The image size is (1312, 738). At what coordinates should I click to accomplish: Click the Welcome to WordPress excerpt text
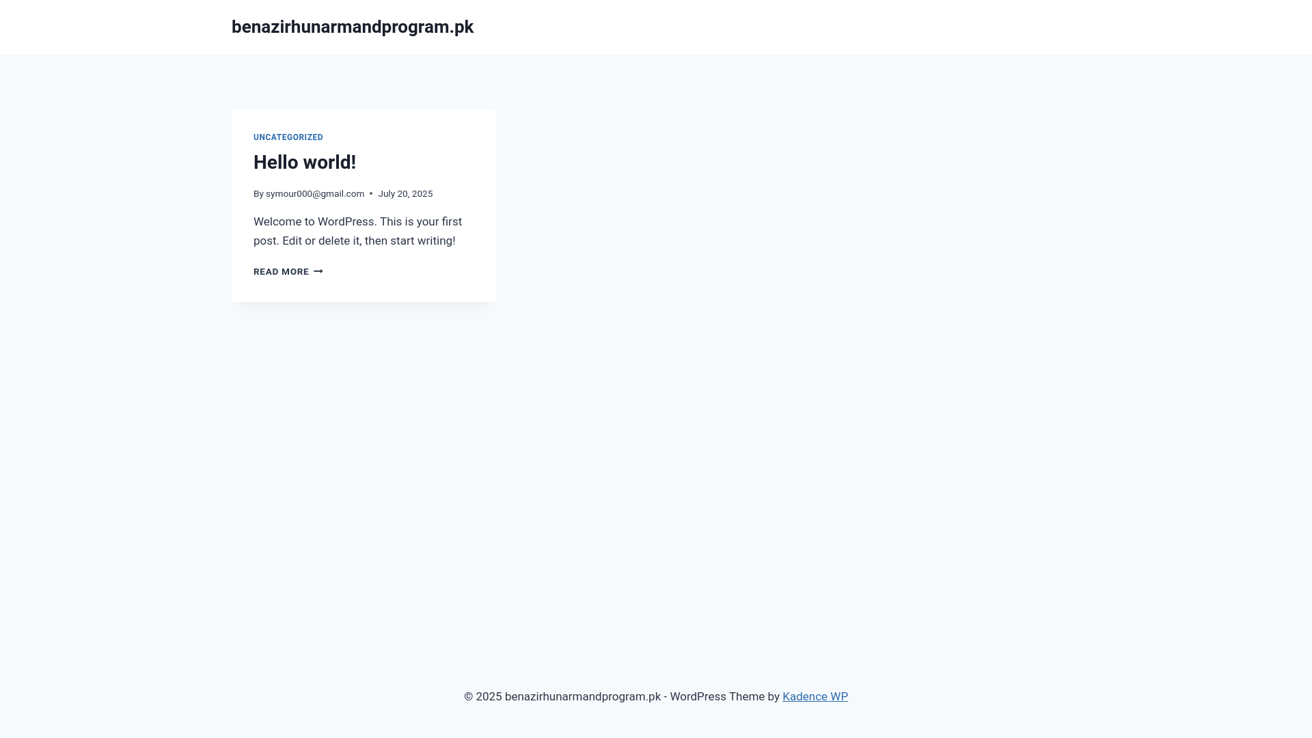click(x=357, y=231)
